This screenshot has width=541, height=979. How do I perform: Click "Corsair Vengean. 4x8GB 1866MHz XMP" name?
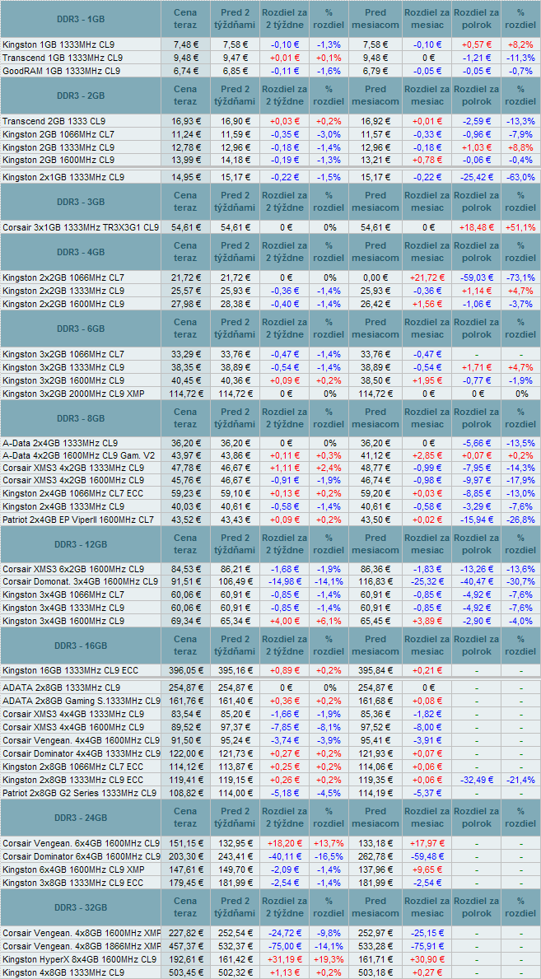[82, 947]
